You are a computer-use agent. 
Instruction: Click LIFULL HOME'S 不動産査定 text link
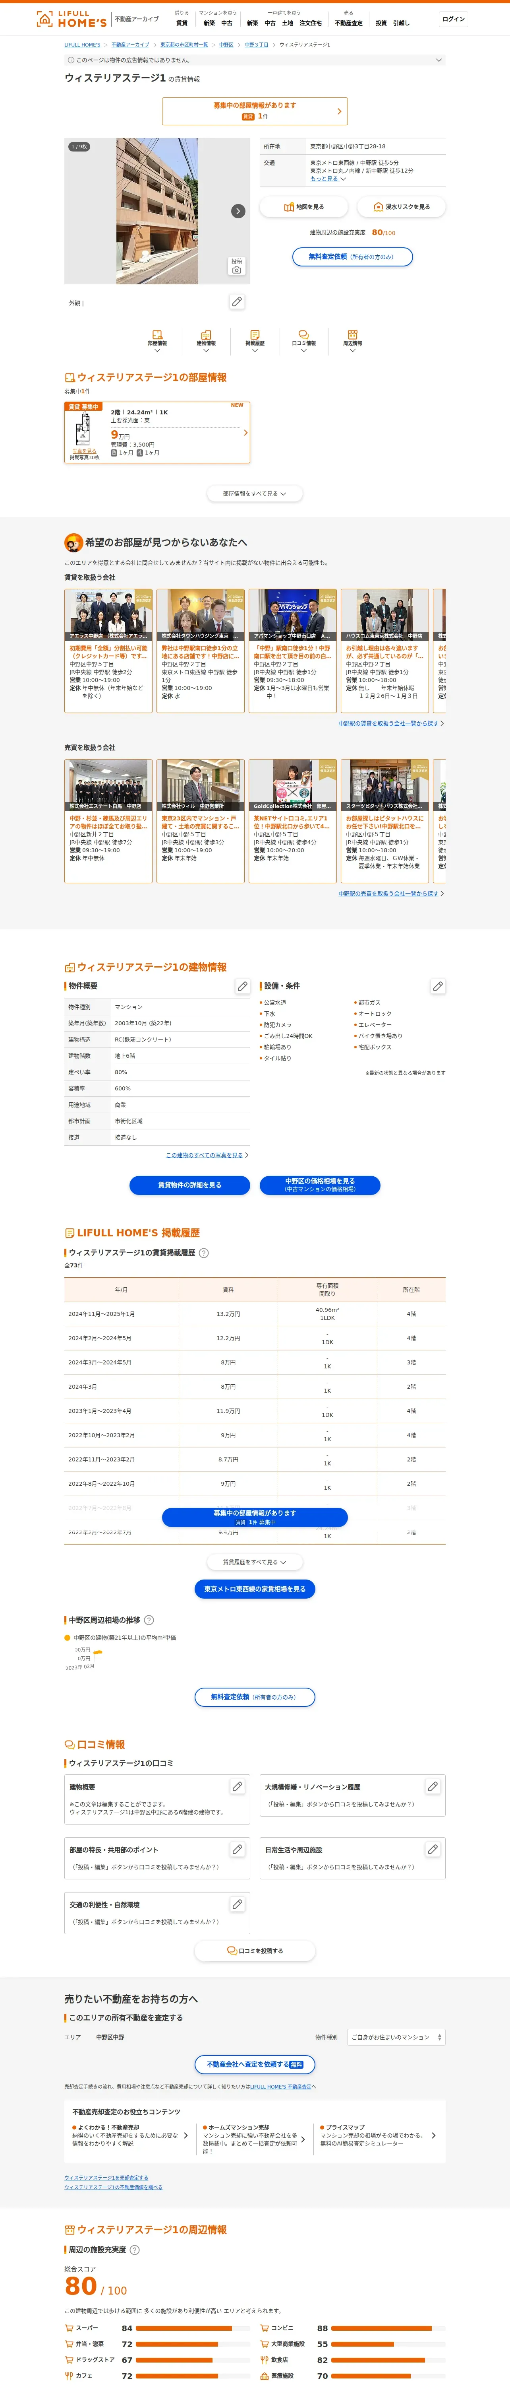(280, 2087)
